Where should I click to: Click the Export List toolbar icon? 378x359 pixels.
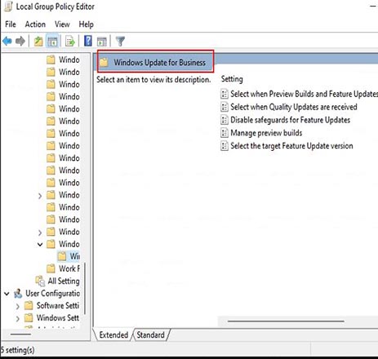(70, 42)
